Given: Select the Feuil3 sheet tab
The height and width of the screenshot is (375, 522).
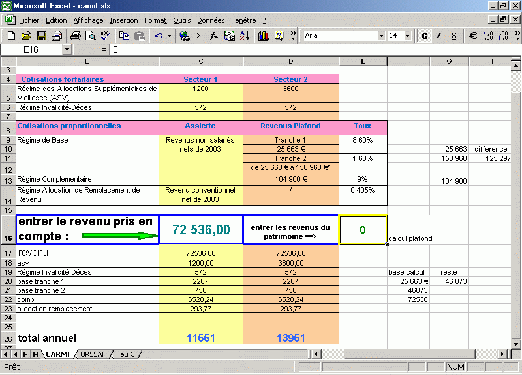Looking at the screenshot, I should (x=125, y=354).
